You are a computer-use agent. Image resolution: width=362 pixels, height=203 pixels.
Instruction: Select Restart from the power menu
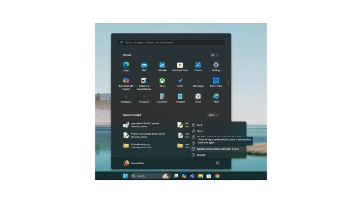pyautogui.click(x=218, y=155)
